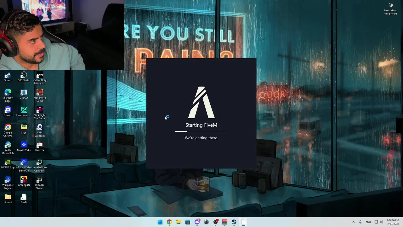The image size is (403, 227).
Task: Select the Movavi Video Editor 26 icon
Action: (x=24, y=165)
